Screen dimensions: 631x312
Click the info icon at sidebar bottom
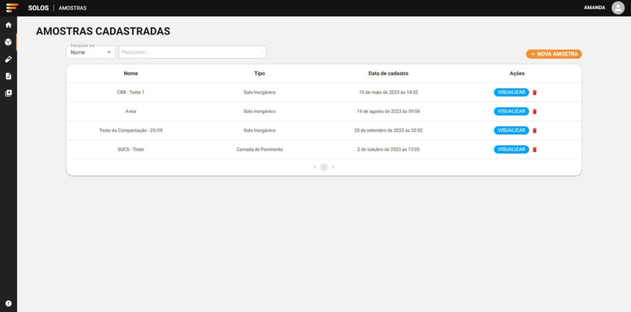click(x=9, y=303)
